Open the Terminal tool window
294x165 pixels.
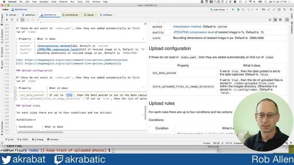(53, 139)
